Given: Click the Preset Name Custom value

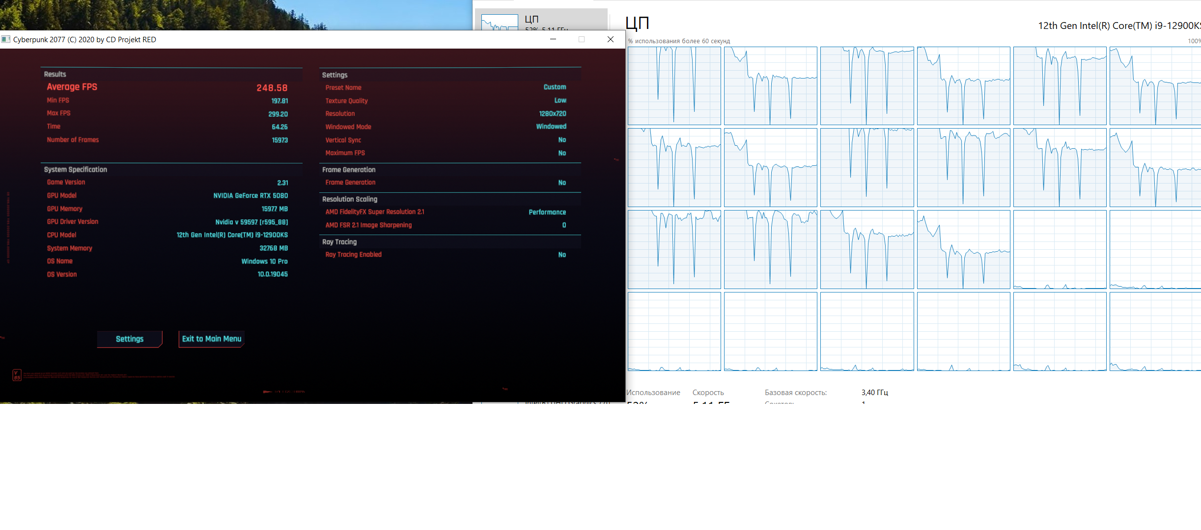Looking at the screenshot, I should pyautogui.click(x=555, y=87).
